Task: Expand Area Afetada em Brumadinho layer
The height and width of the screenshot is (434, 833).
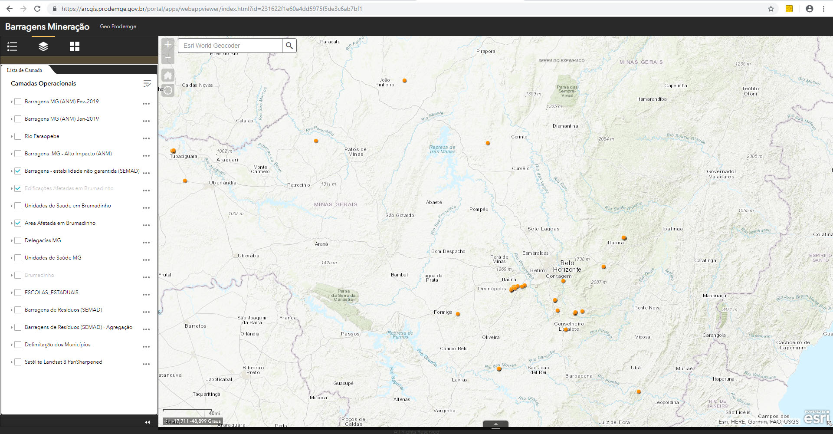Action: point(11,223)
